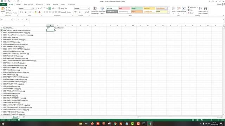Toggle Bold formatting
This screenshot has height=126, width=225.
click(20, 12)
